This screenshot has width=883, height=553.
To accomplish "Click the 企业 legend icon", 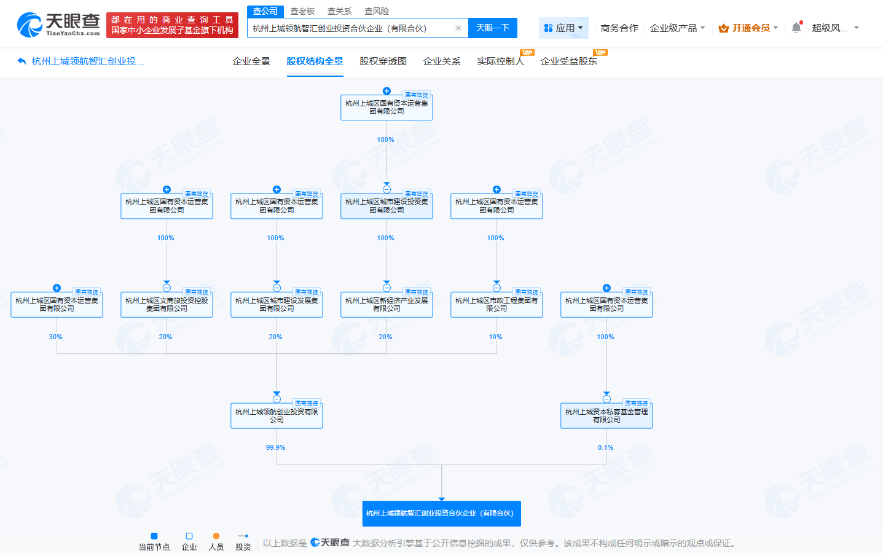I will click(189, 535).
